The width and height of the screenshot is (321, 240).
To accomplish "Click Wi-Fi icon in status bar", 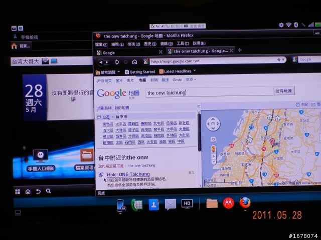I will pos(289,25).
